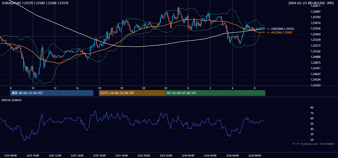Click the Tokyo 08:00-15:30 JST session bar
This screenshot has width=338, height=158.
(52, 93)
